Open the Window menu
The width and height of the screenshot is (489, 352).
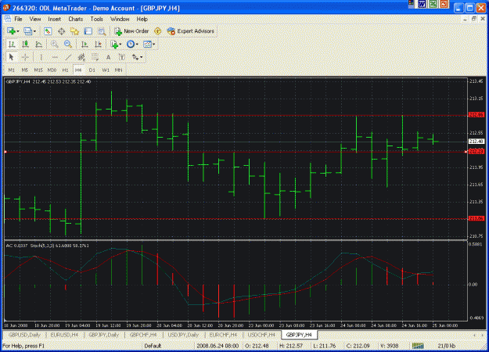tap(120, 19)
